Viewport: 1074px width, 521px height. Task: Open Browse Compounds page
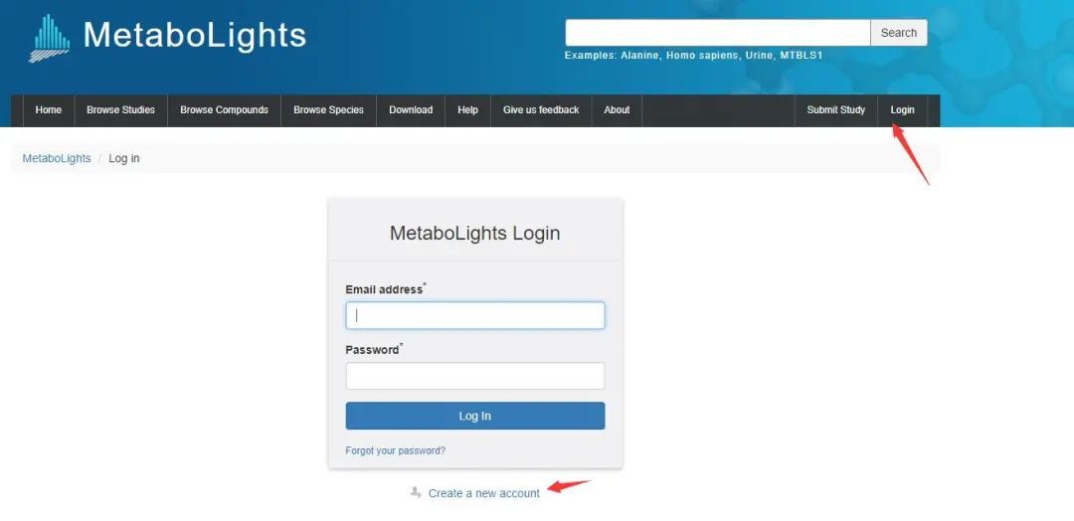coord(224,110)
